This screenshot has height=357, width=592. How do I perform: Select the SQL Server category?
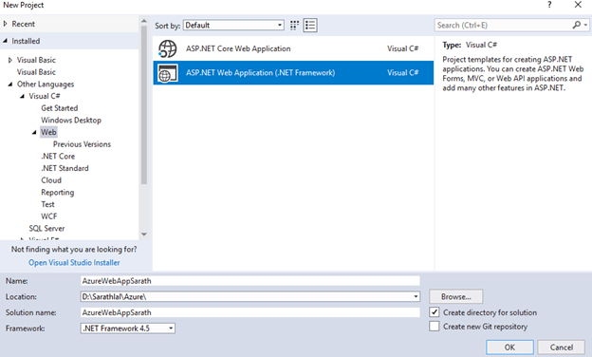coord(46,229)
